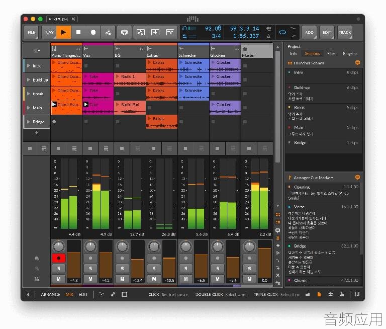The height and width of the screenshot is (329, 386).
Task: Stop clips on the Schnecke track
Action: click(x=185, y=148)
